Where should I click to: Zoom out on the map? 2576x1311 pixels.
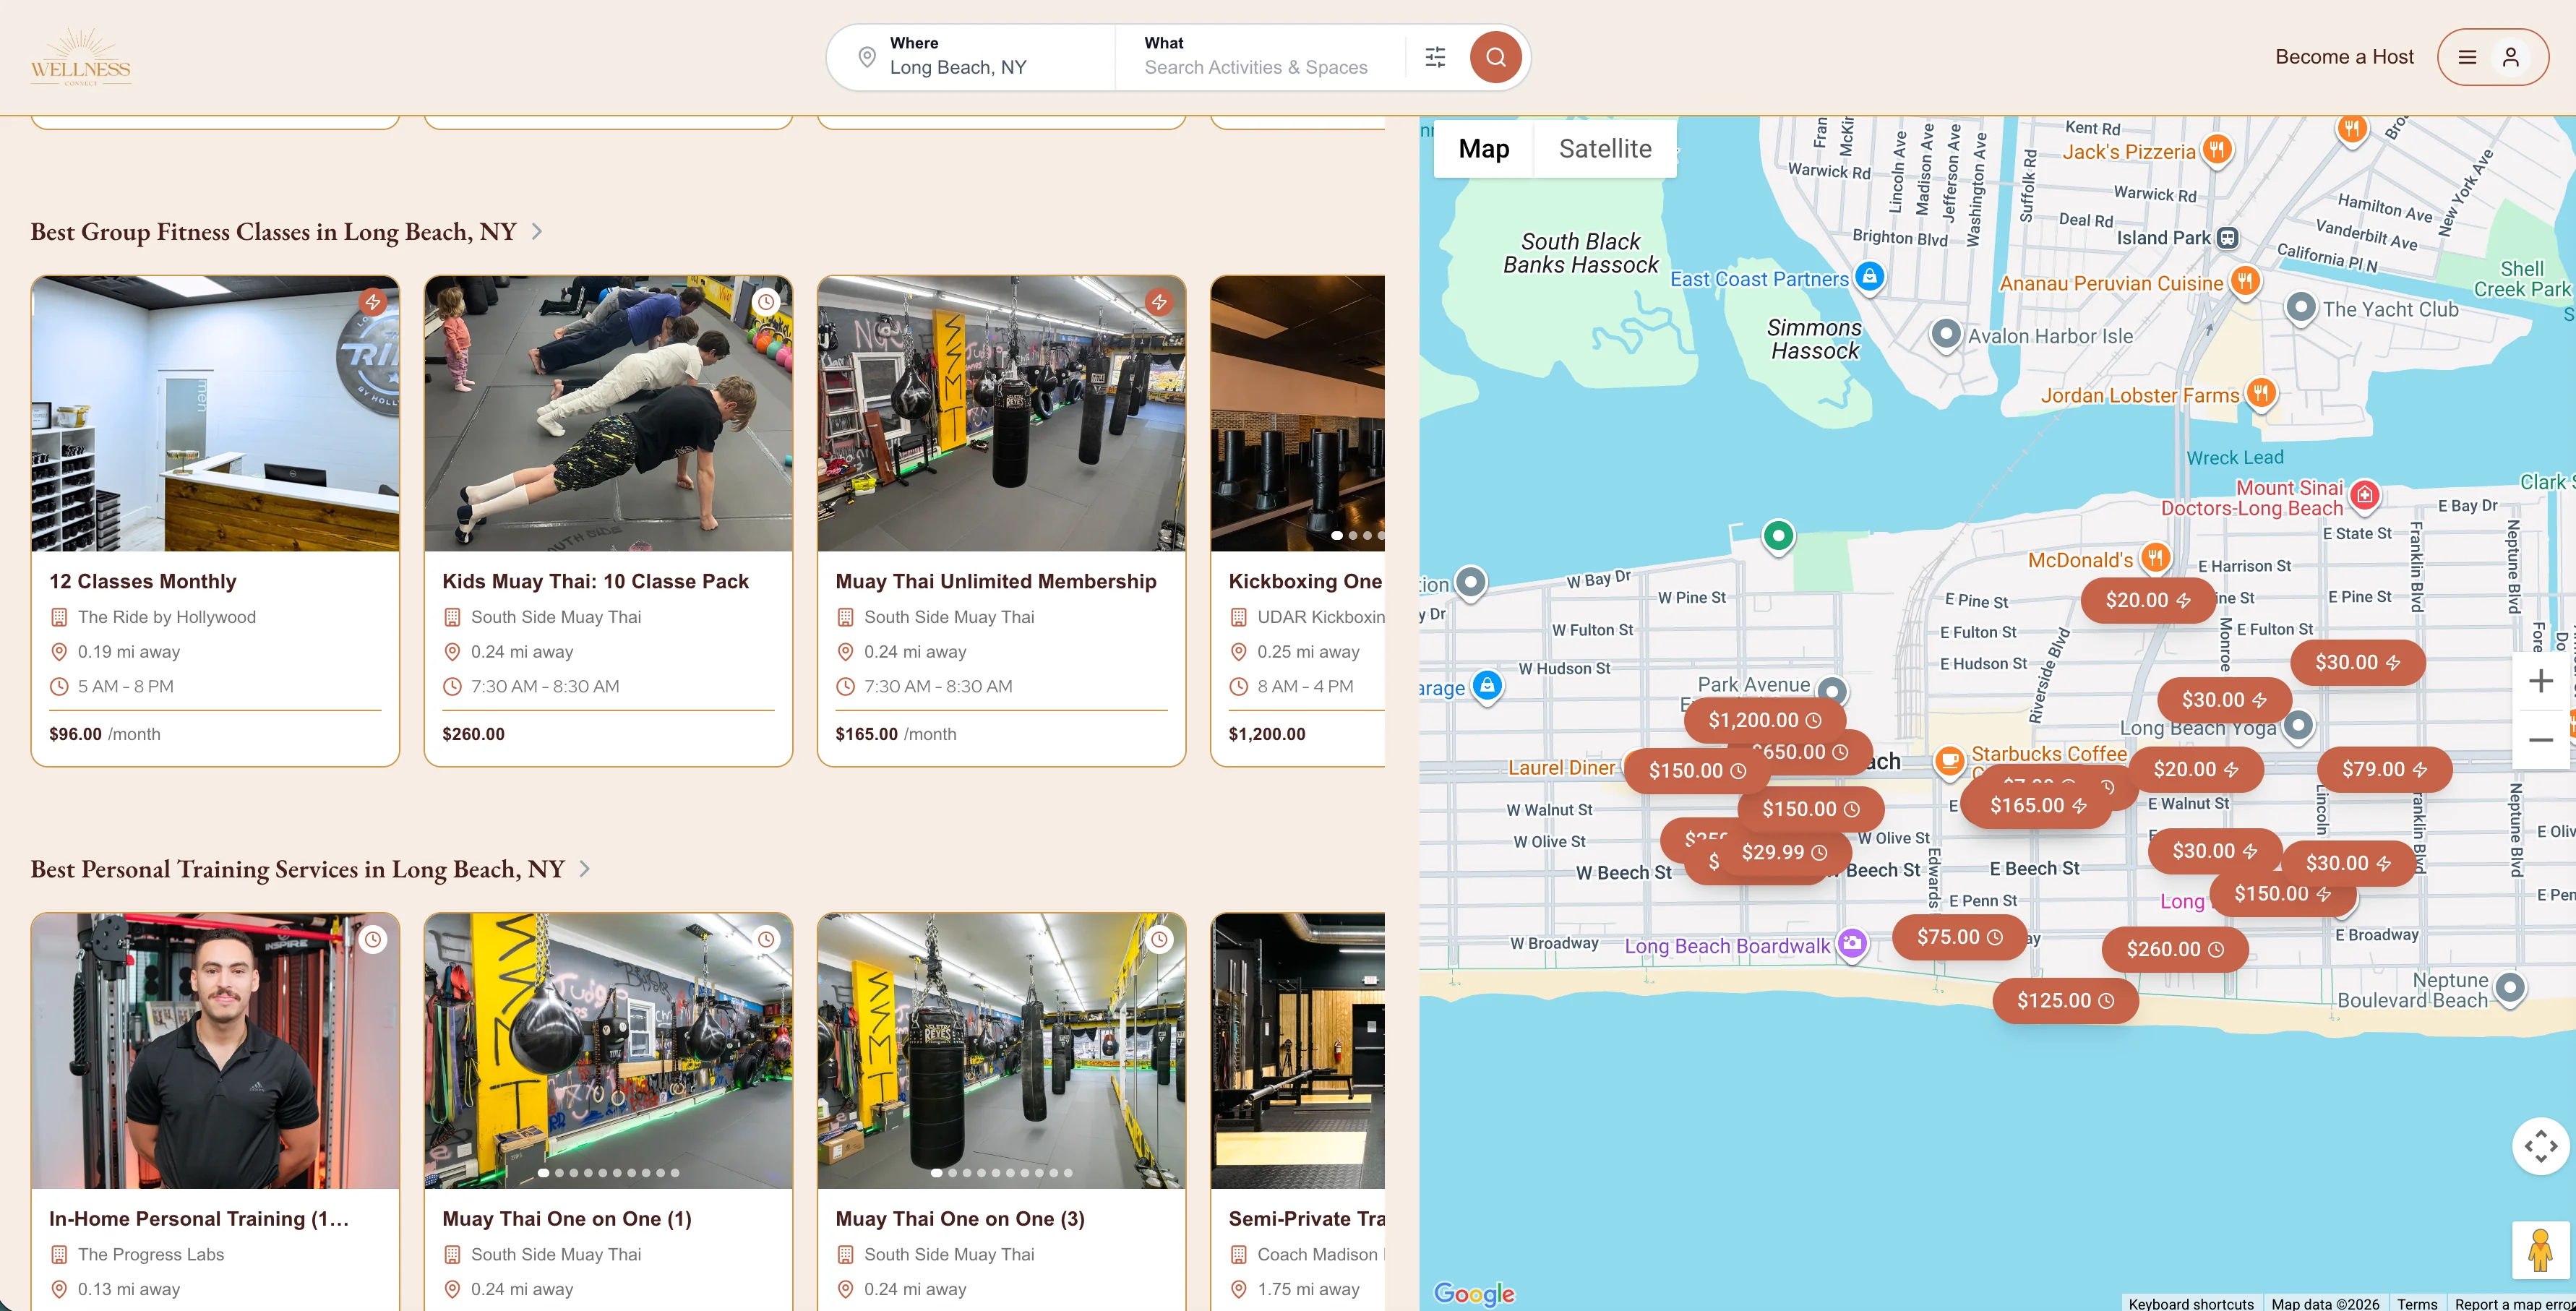point(2541,740)
